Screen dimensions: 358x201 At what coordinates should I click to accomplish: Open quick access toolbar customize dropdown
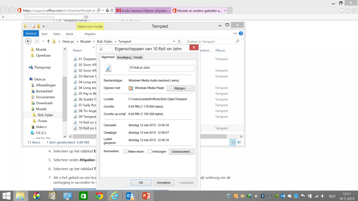point(43,26)
